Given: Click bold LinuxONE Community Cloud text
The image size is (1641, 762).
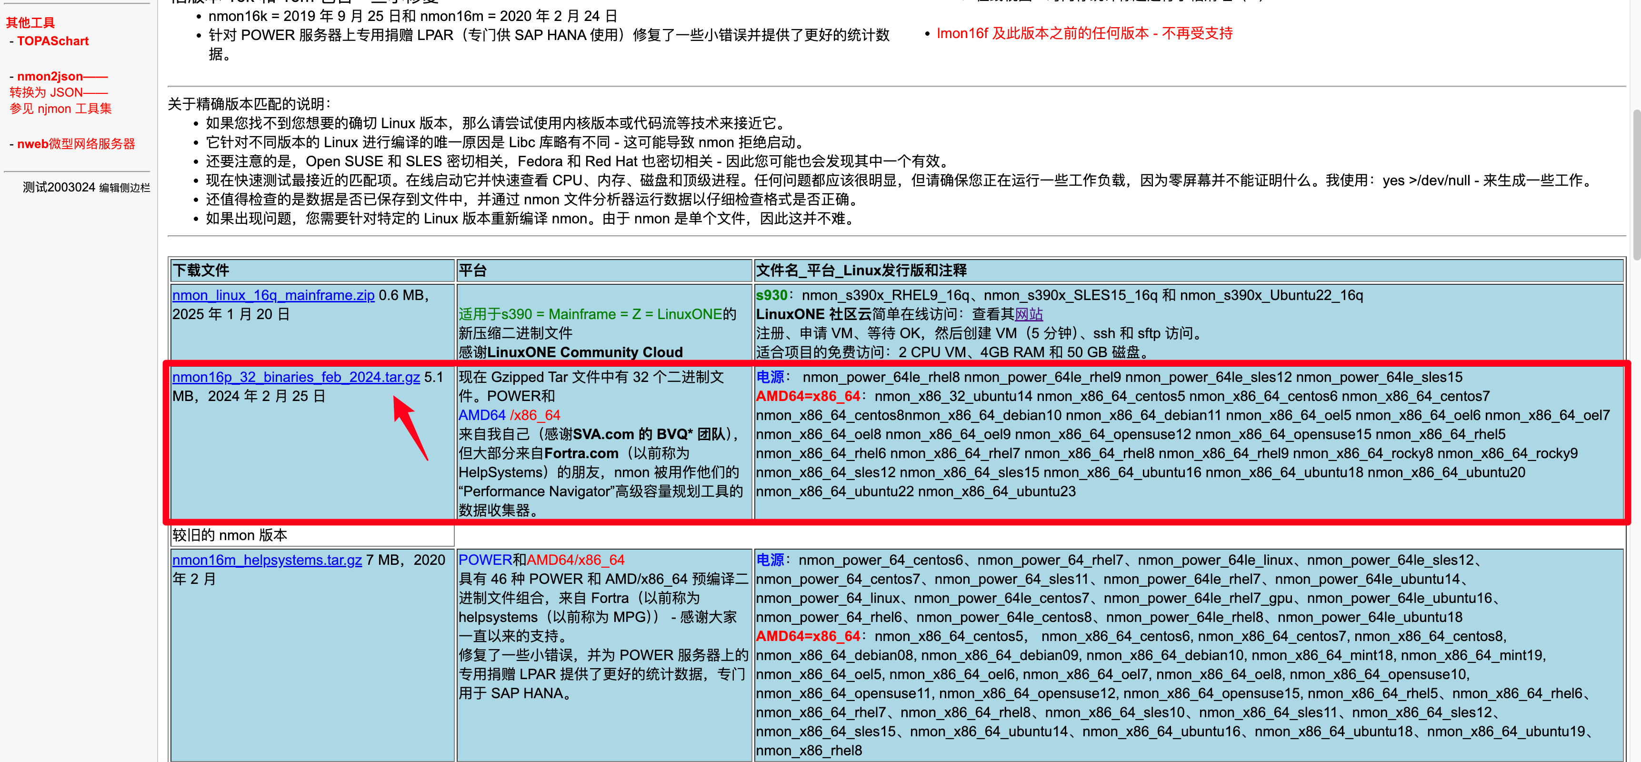Looking at the screenshot, I should (x=584, y=352).
